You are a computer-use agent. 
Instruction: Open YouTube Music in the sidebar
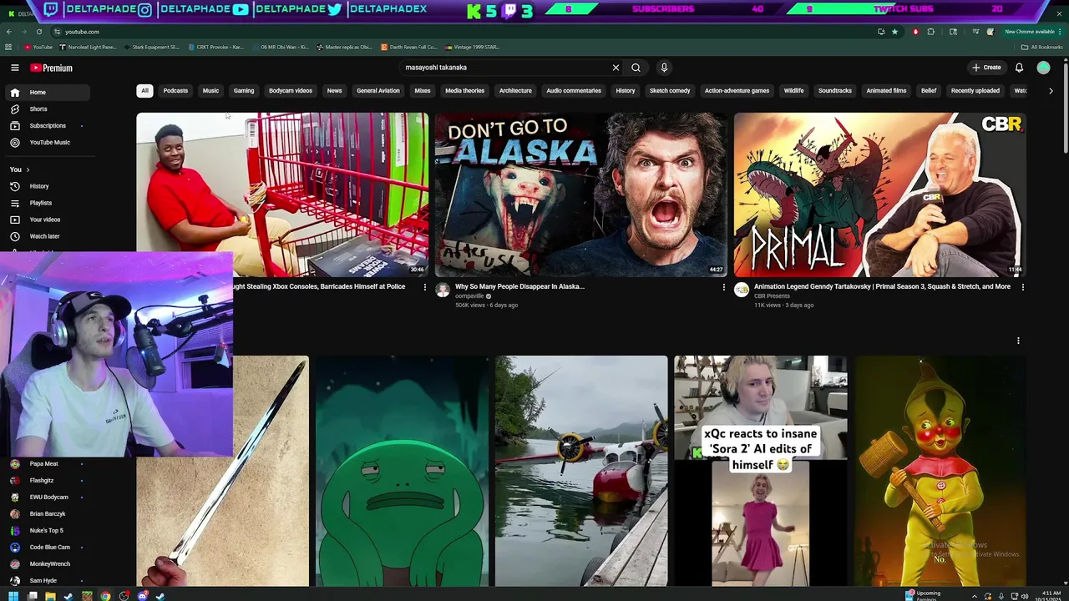48,143
